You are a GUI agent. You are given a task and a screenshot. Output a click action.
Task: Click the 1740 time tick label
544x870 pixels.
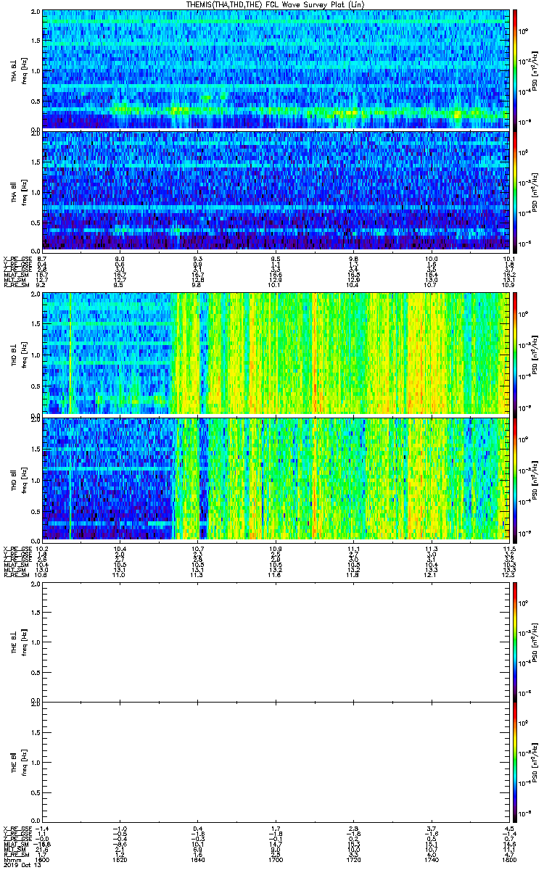coord(431,859)
